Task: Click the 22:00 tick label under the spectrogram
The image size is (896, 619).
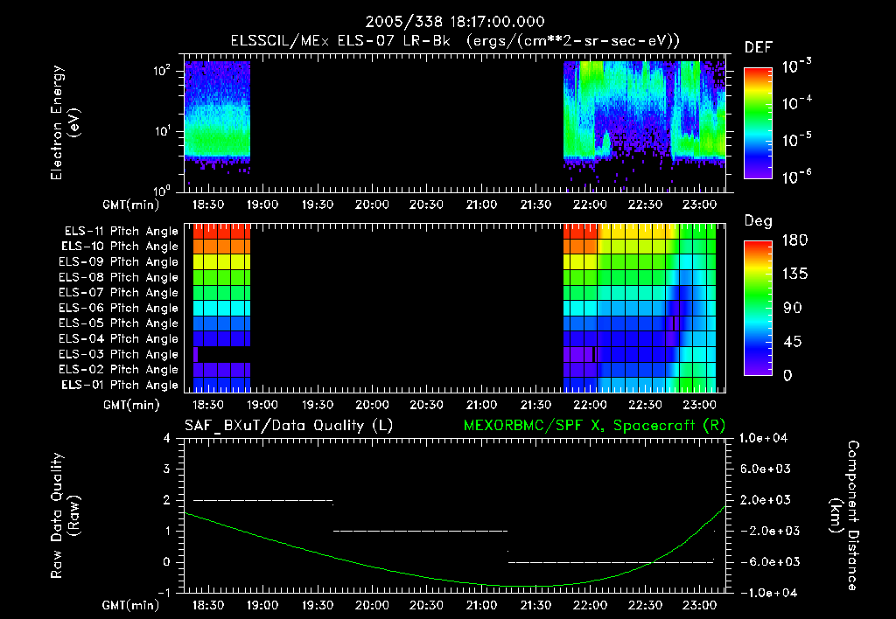Action: click(591, 205)
